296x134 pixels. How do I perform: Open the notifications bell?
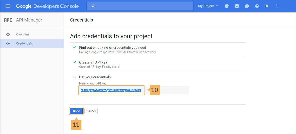point(267,6)
